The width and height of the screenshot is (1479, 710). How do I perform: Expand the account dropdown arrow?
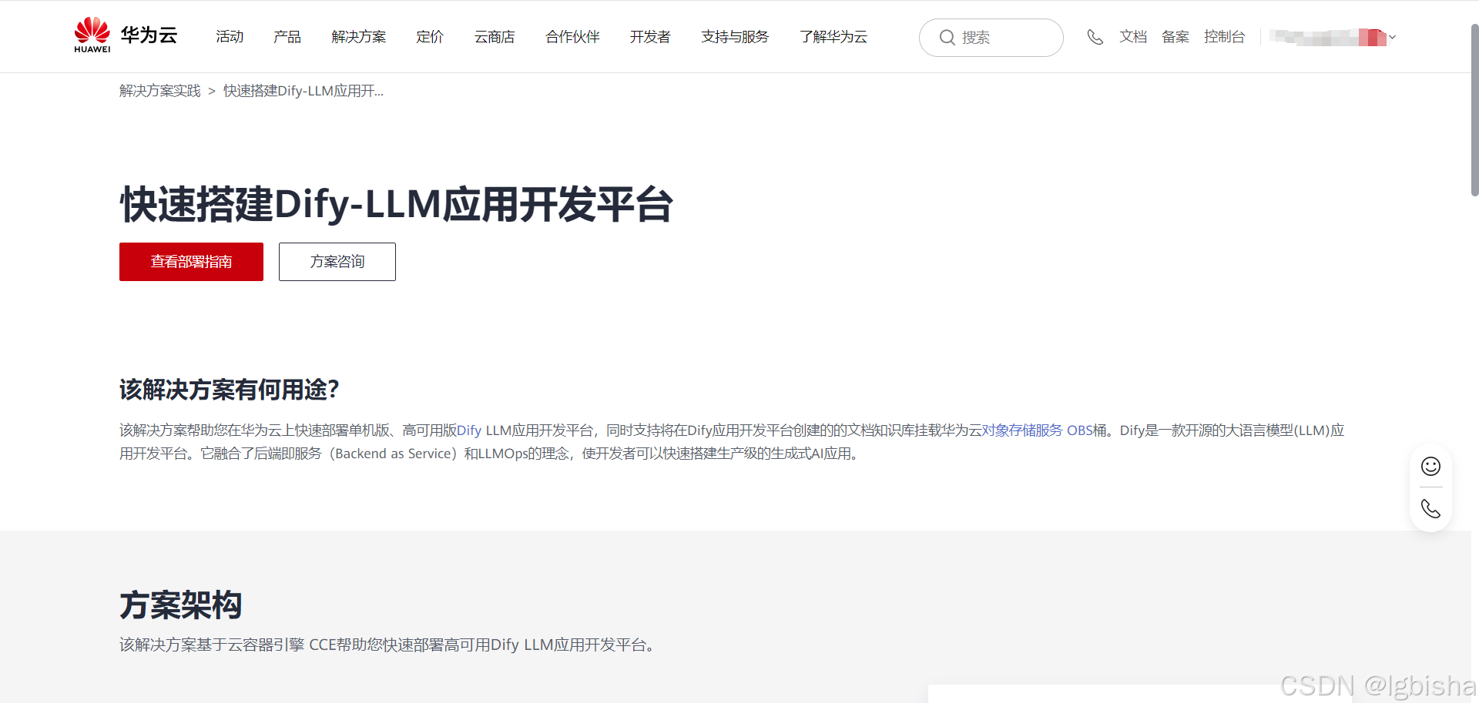point(1392,37)
